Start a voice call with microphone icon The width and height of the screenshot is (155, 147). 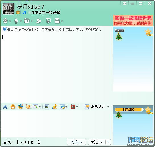(x=16, y=21)
